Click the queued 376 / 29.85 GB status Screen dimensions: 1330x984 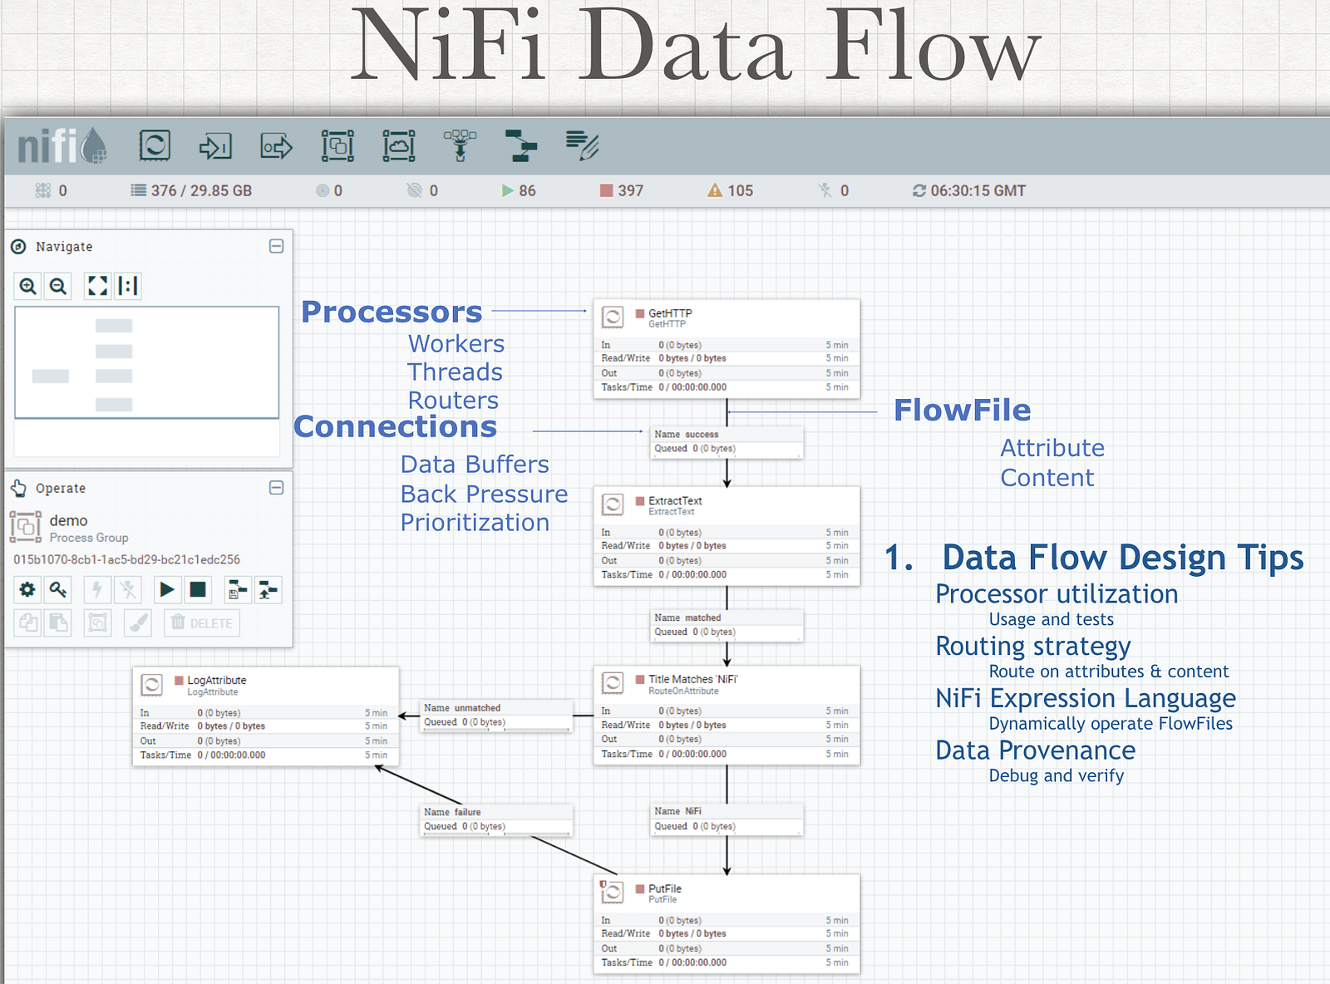click(191, 190)
